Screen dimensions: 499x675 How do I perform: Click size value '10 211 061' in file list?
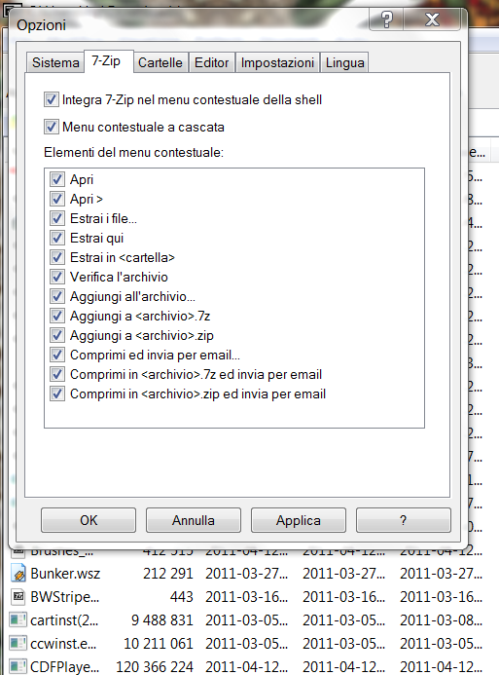pos(159,644)
